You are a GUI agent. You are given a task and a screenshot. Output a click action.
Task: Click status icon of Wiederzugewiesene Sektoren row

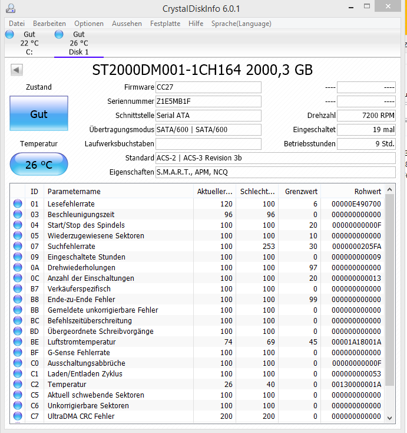click(x=18, y=235)
